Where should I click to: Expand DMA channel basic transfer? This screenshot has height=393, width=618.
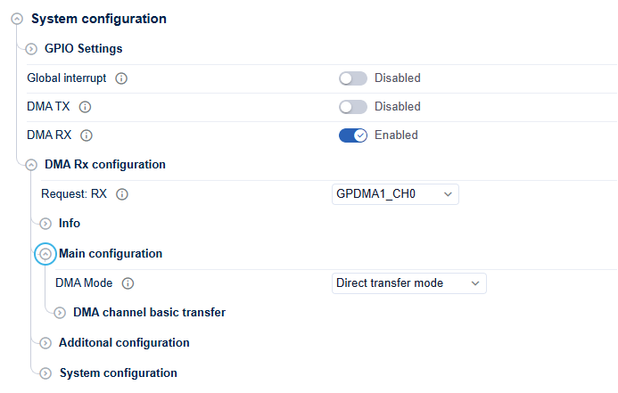coord(60,313)
